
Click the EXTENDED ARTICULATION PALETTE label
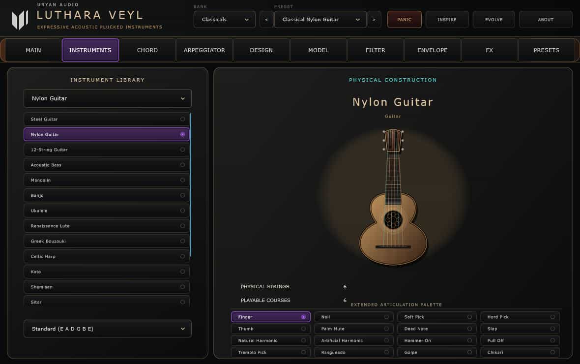click(x=396, y=305)
